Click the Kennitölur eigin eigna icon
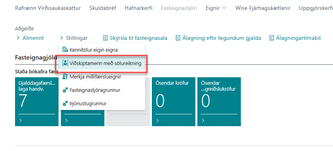The image size is (333, 151). coord(65,50)
